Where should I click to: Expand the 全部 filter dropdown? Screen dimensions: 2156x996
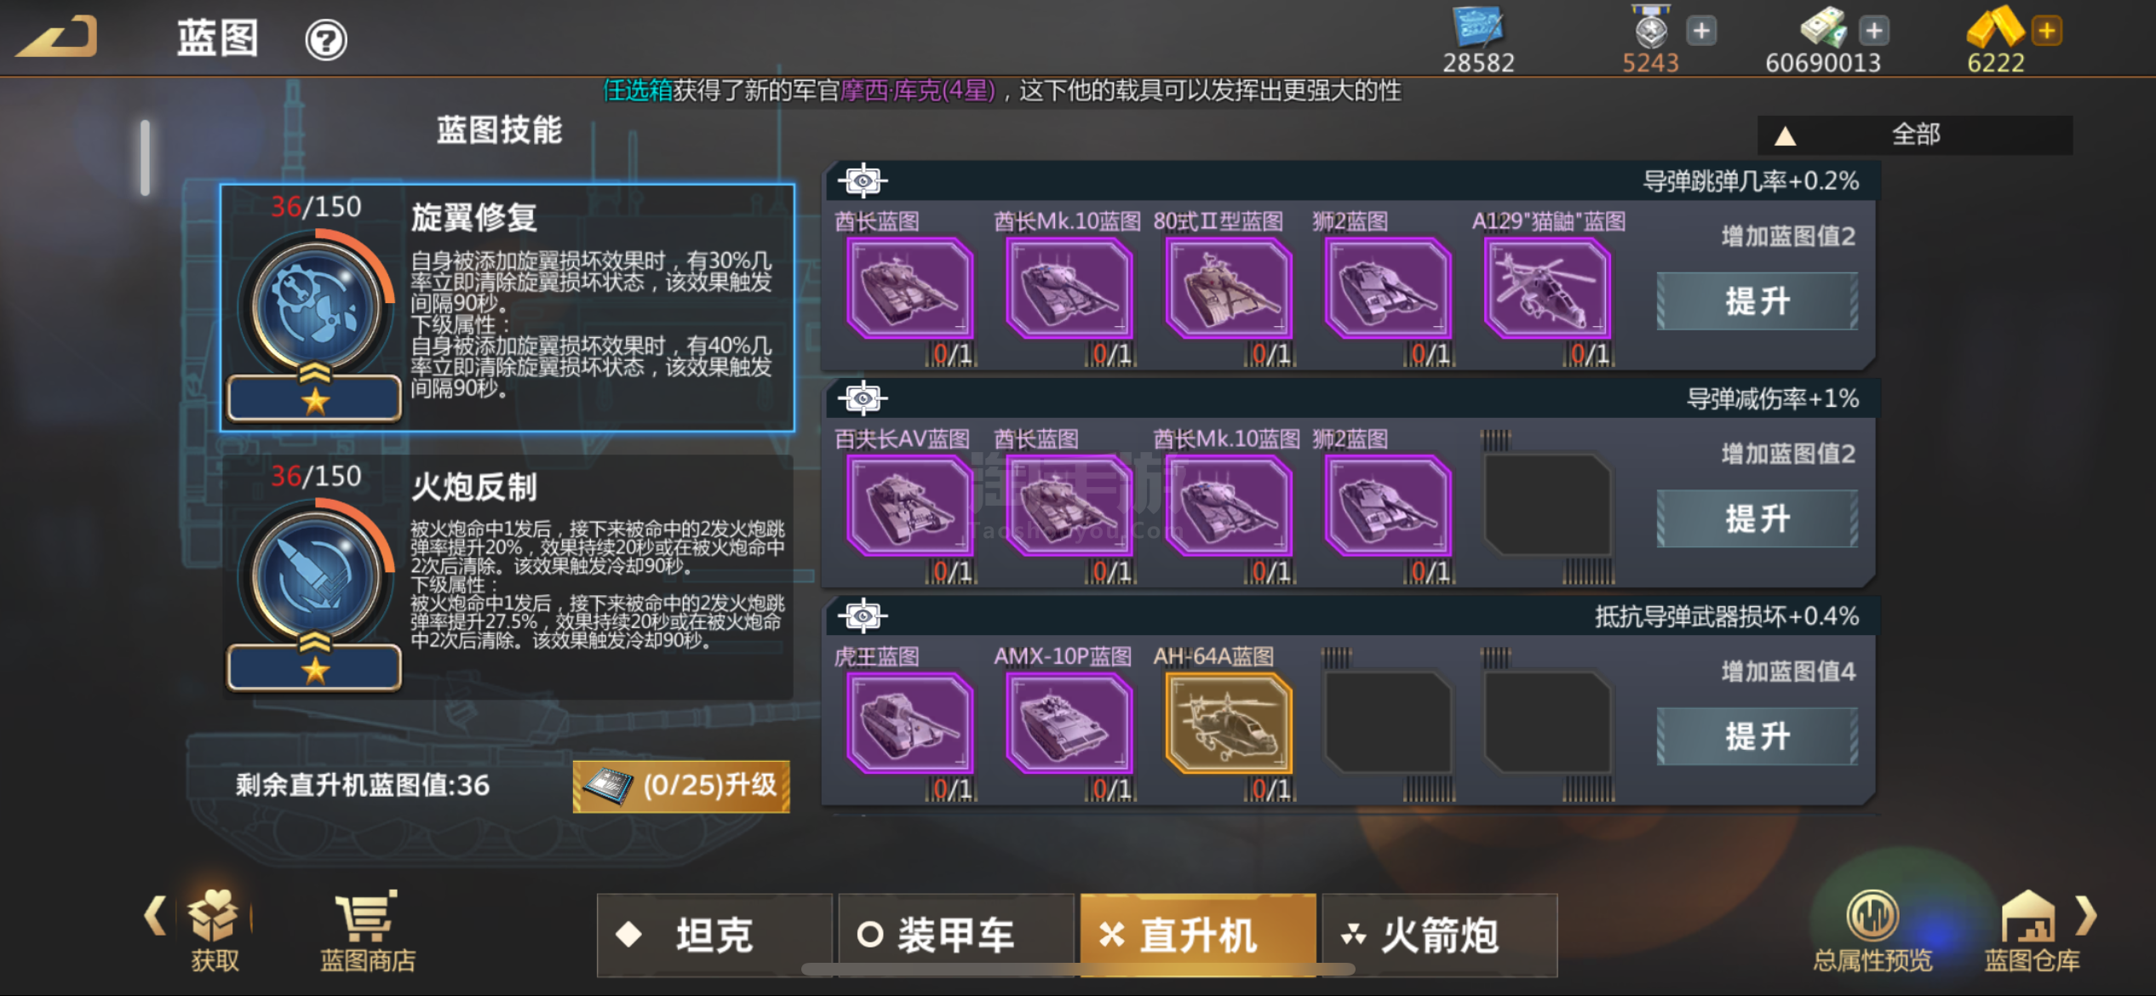(x=1915, y=135)
